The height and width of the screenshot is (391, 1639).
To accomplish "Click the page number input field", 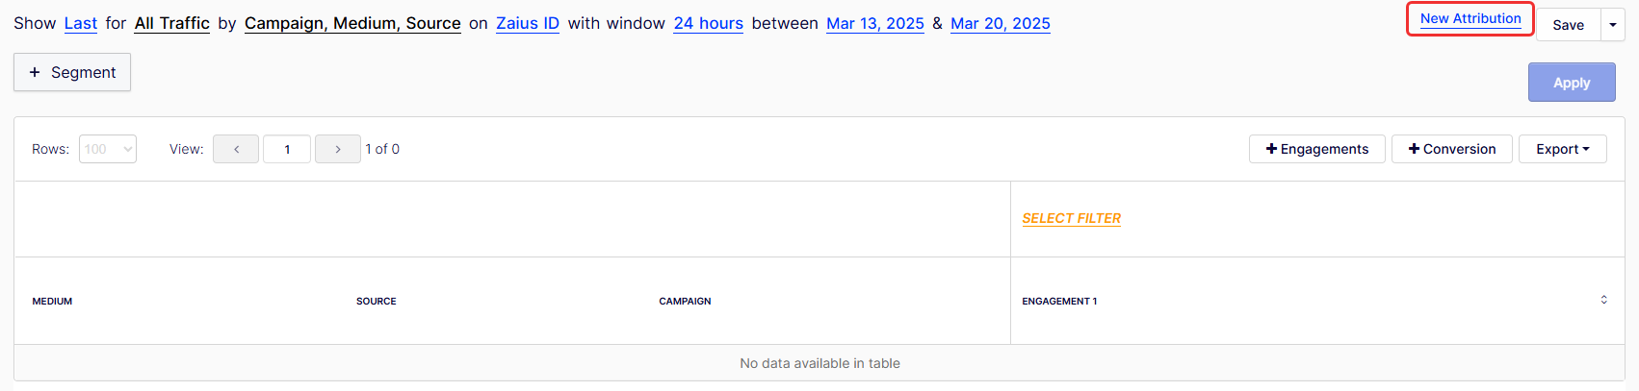I will click(x=287, y=149).
